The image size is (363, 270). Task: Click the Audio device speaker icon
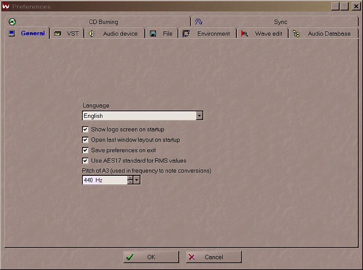click(92, 34)
